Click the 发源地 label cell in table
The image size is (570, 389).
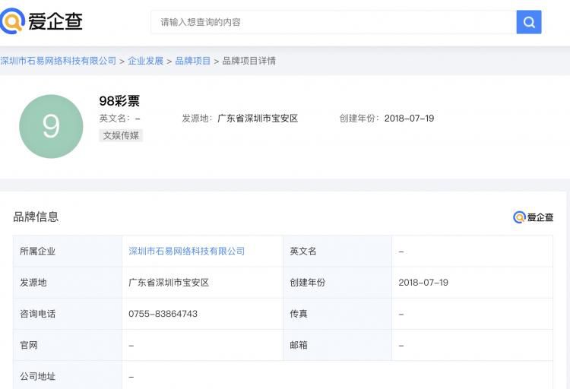68,283
